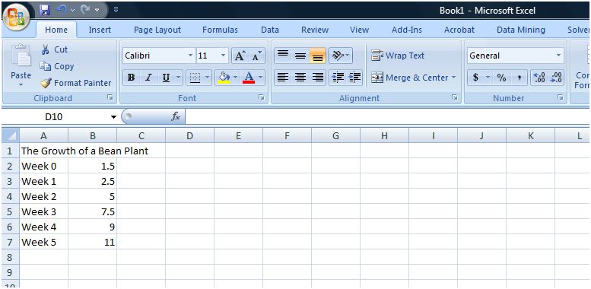Apply red Font Color to text

point(249,78)
